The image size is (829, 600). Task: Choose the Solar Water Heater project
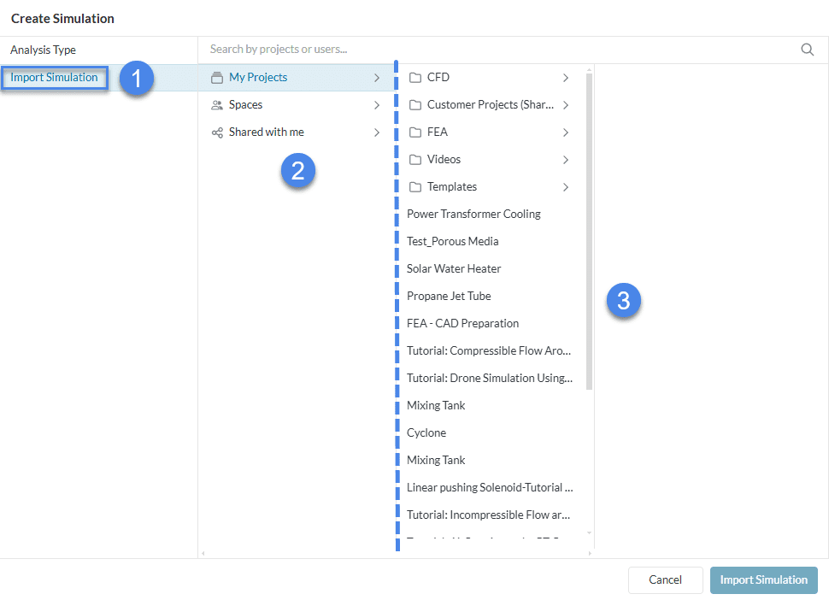click(x=454, y=269)
